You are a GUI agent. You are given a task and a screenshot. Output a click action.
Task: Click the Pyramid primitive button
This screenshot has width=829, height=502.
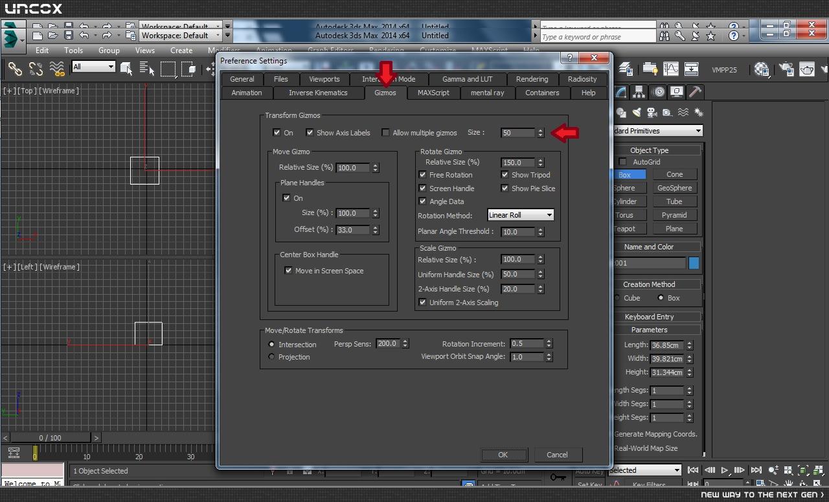pos(674,215)
